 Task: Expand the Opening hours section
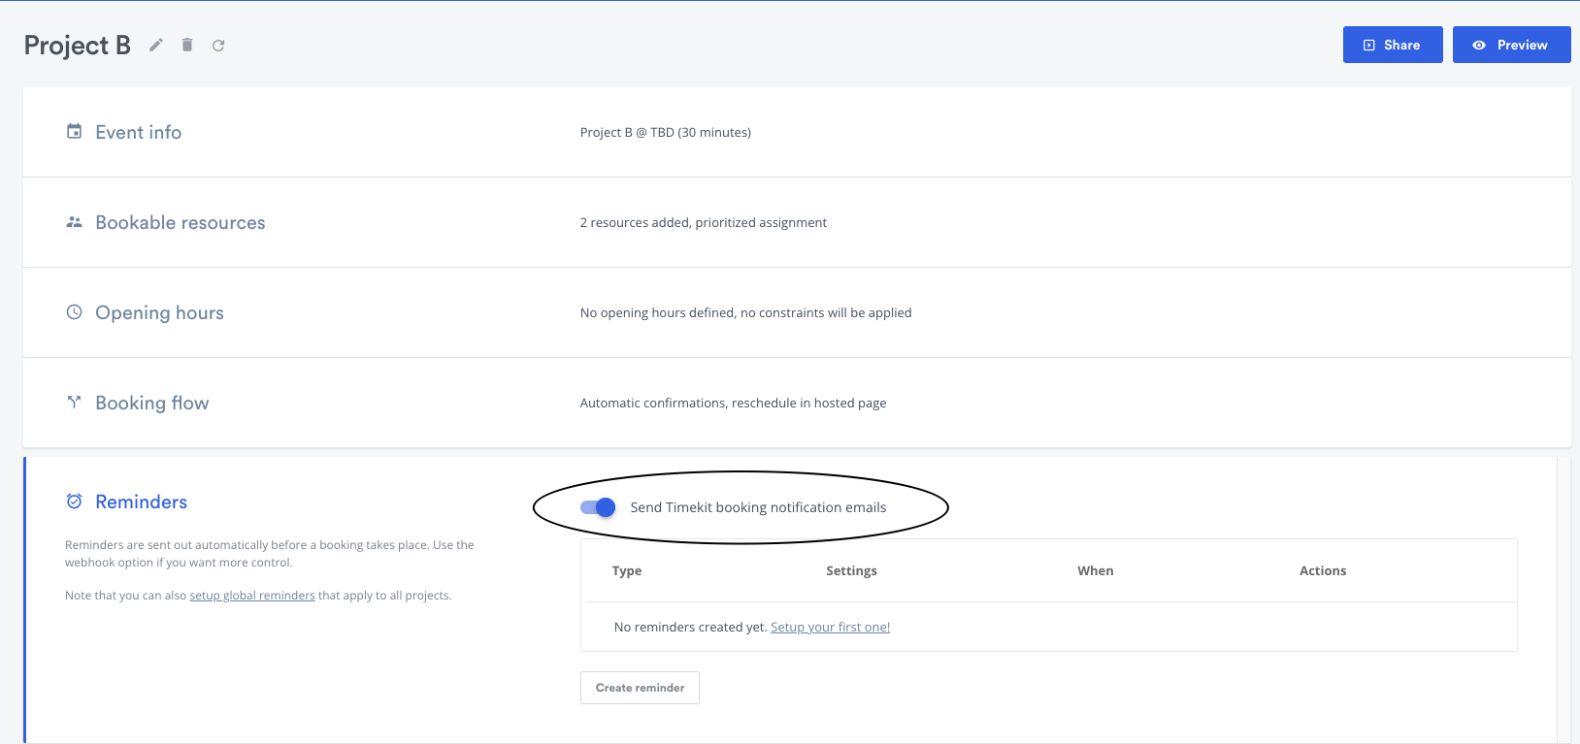click(797, 312)
